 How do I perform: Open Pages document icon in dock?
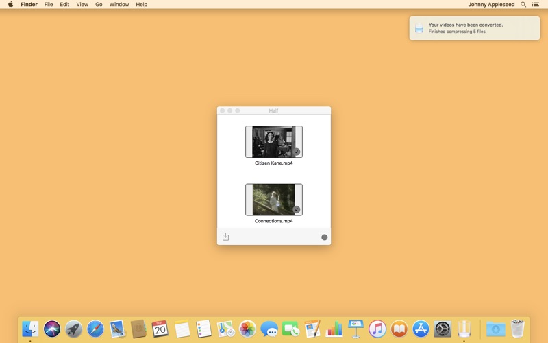[312, 329]
